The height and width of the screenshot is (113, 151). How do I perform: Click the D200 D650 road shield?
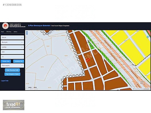point(142,82)
